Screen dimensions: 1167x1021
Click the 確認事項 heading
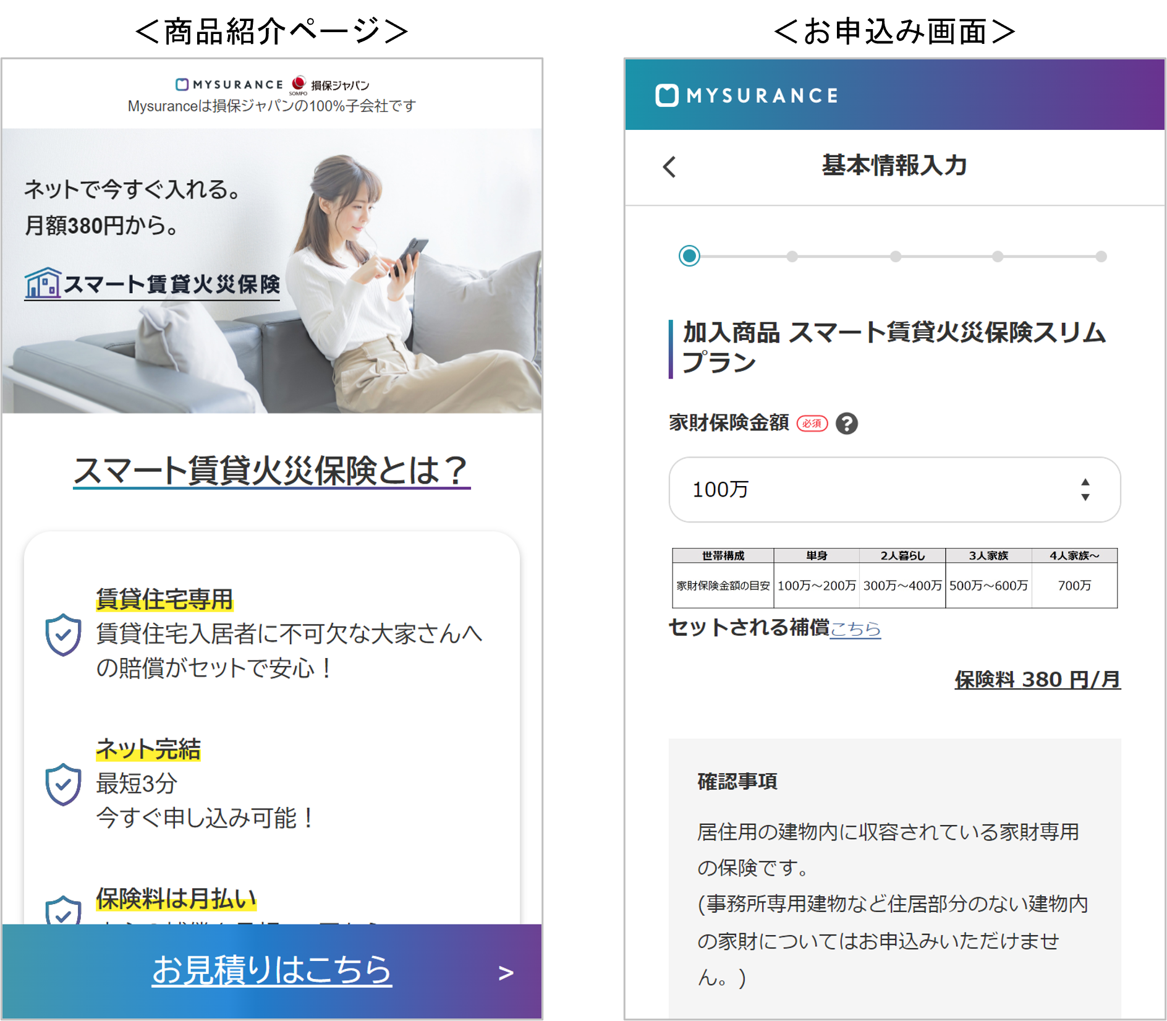pos(737,782)
